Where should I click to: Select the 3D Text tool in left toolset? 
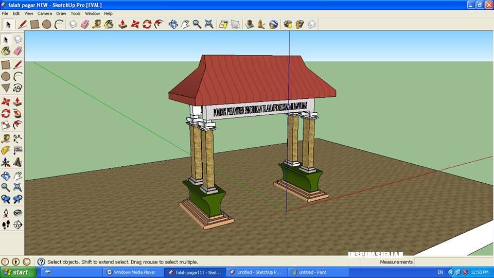click(x=17, y=162)
